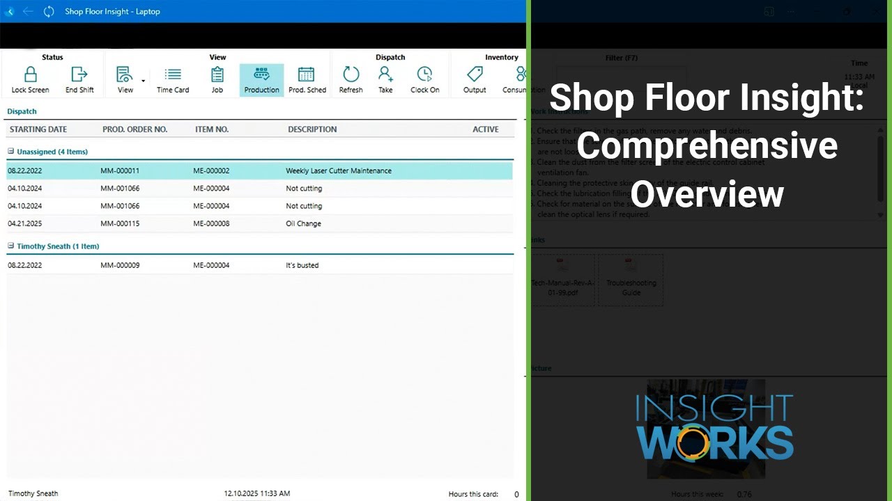
Task: Sort by the DESCRIPTION column header
Action: [x=312, y=129]
